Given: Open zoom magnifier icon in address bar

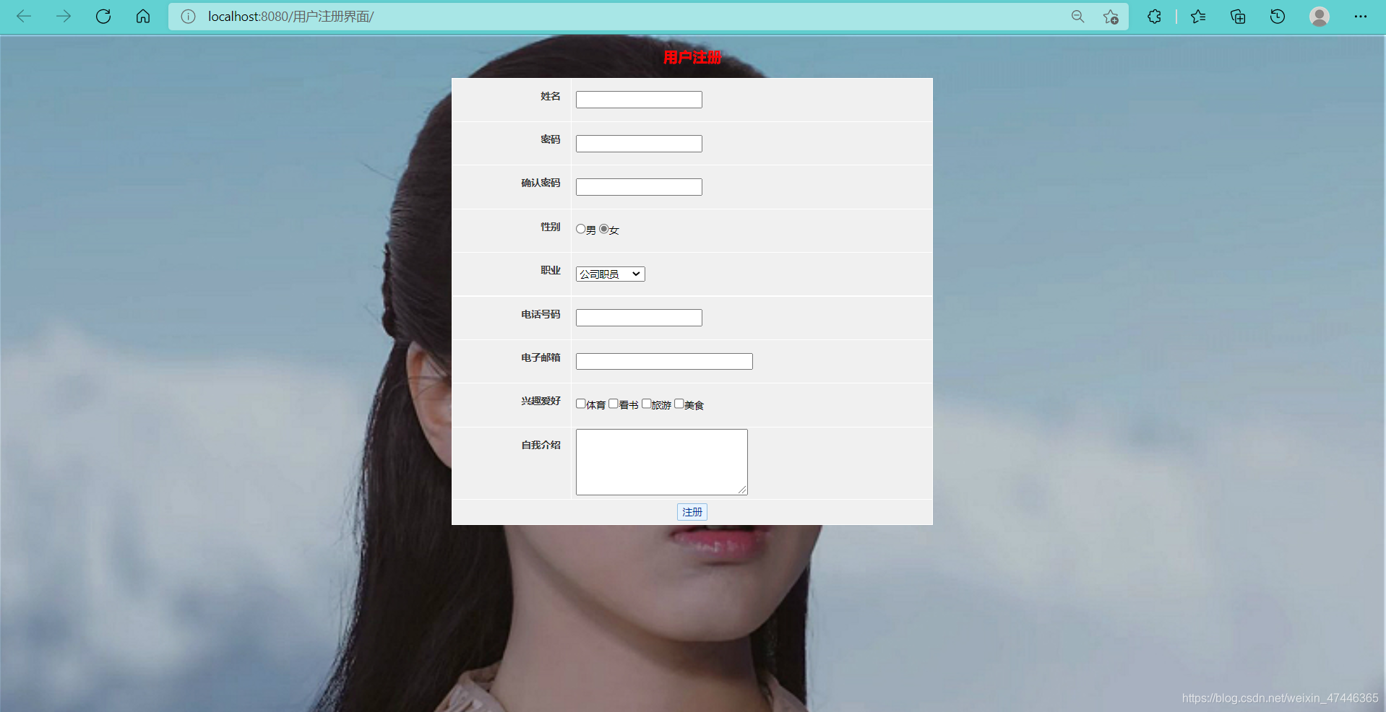Looking at the screenshot, I should pos(1077,16).
